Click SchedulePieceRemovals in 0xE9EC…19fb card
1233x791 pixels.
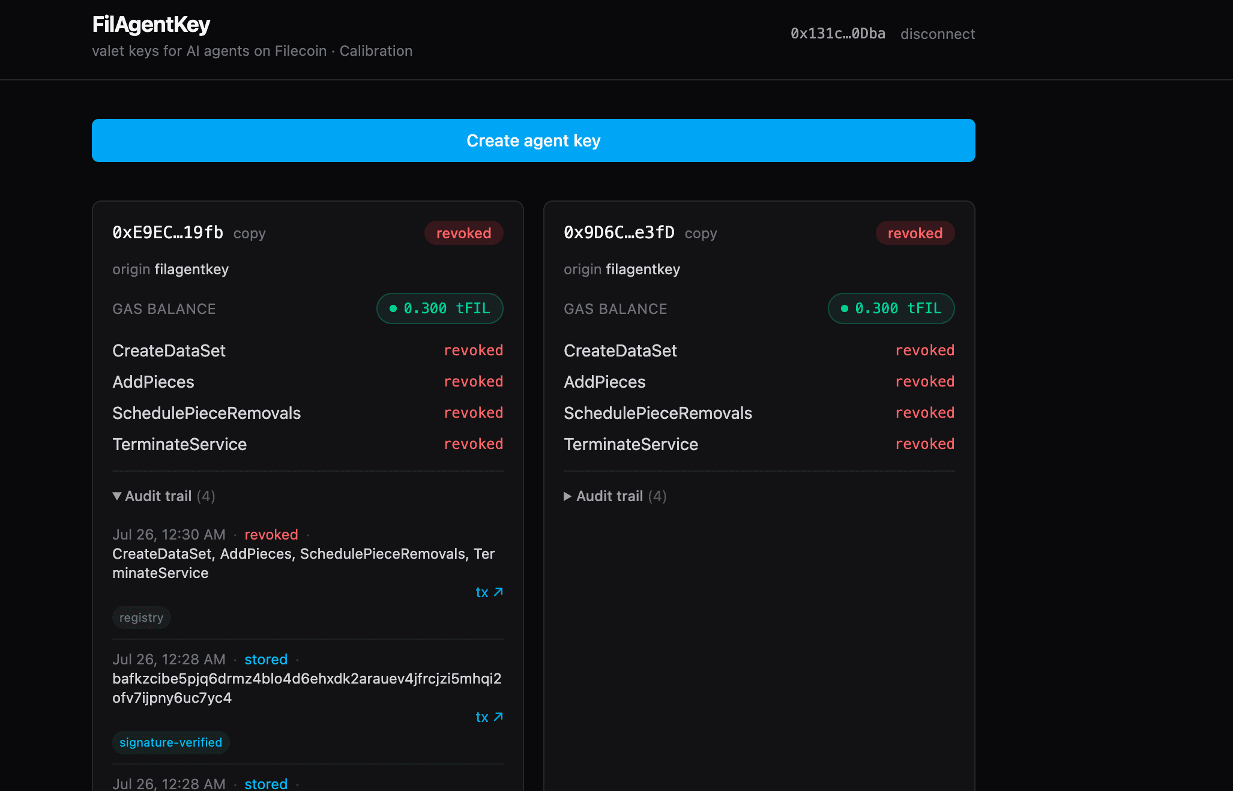[x=207, y=414]
